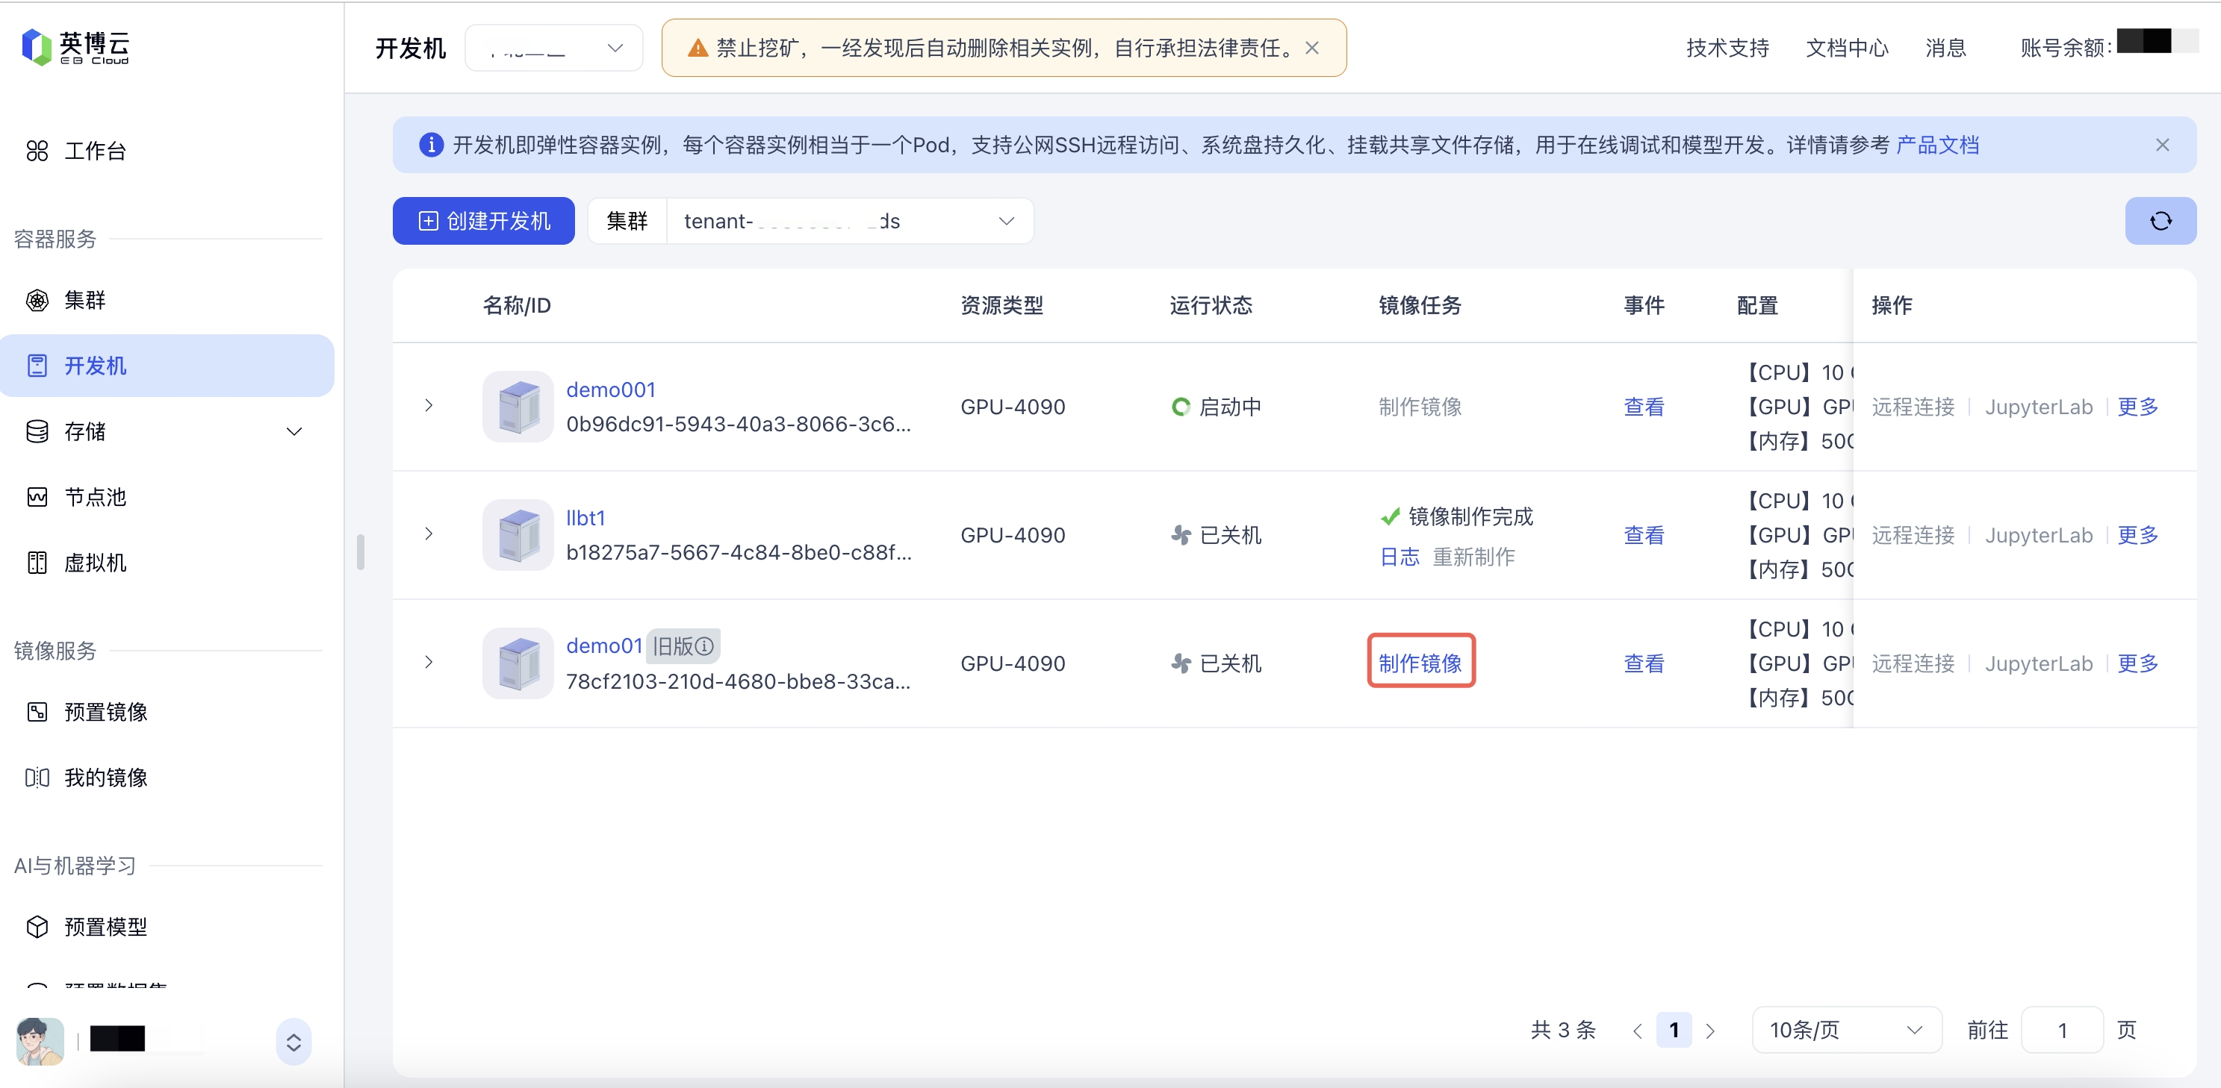Open 我的镜像 in the sidebar

click(105, 777)
